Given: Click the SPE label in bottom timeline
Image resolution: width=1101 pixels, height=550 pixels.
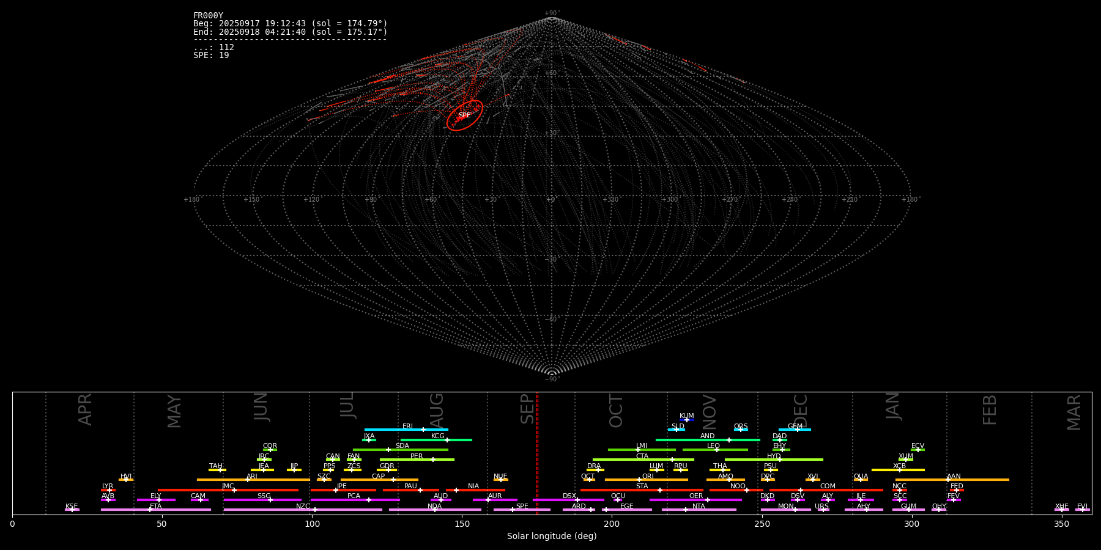Looking at the screenshot, I should 522,507.
